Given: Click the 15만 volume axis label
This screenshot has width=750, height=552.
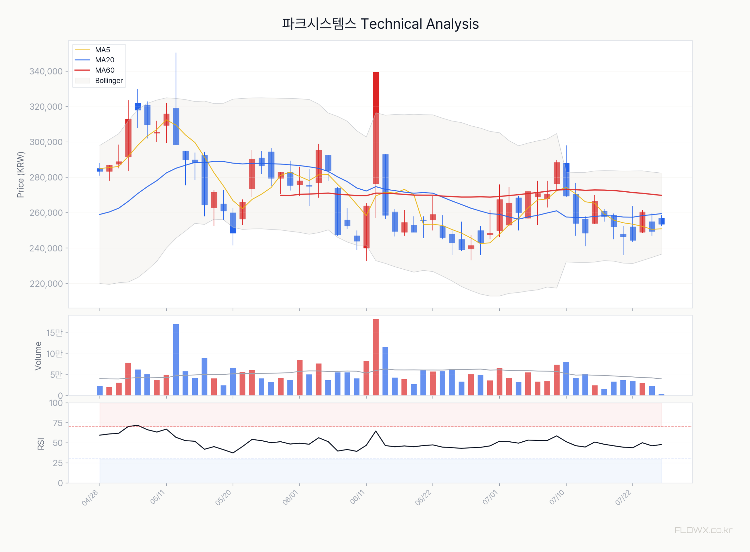Looking at the screenshot, I should (x=54, y=333).
